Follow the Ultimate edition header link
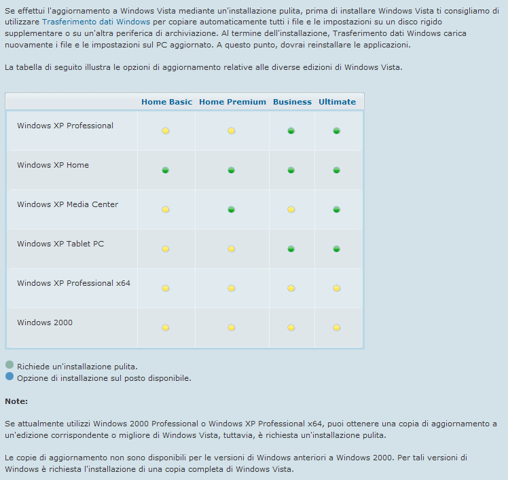Image resolution: width=508 pixels, height=480 pixels. pyautogui.click(x=337, y=102)
